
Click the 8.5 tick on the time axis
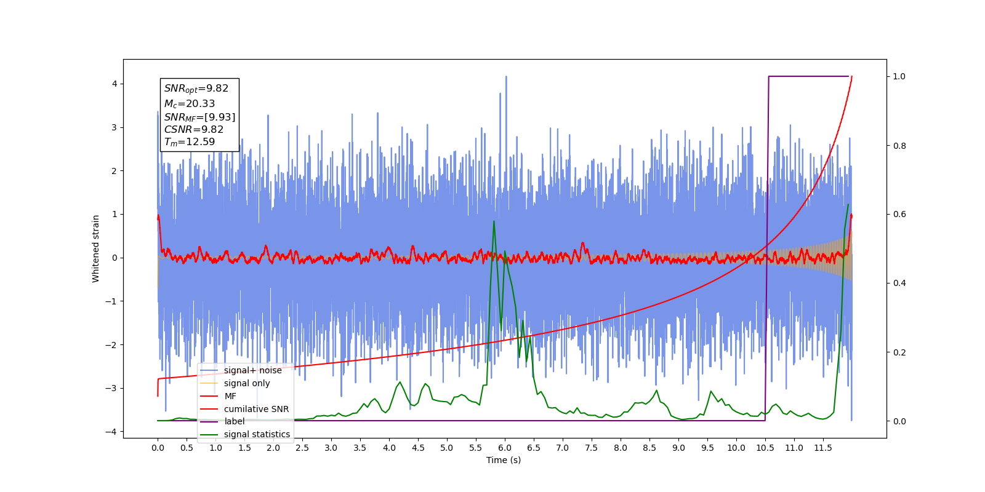[x=649, y=448]
